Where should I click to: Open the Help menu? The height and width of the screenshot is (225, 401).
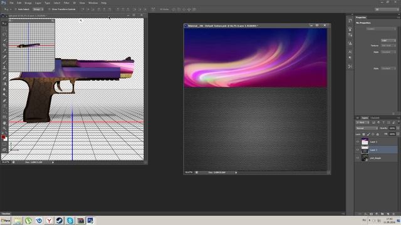click(x=103, y=2)
